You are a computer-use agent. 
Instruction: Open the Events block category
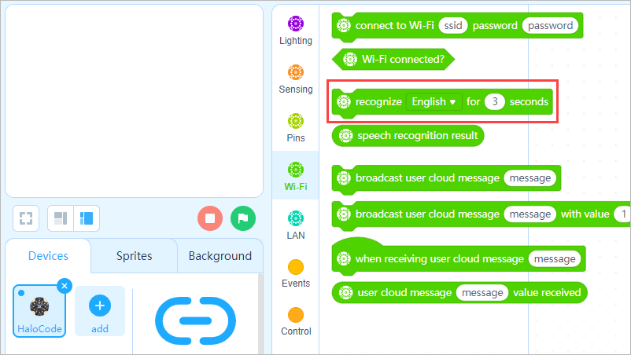click(295, 273)
